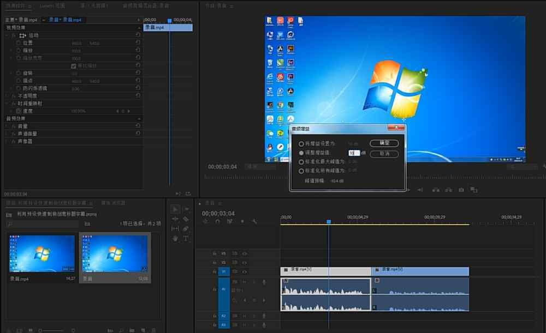Image resolution: width=546 pixels, height=333 pixels.
Task: Select the Selection tool in the tools panel
Action: point(175,209)
